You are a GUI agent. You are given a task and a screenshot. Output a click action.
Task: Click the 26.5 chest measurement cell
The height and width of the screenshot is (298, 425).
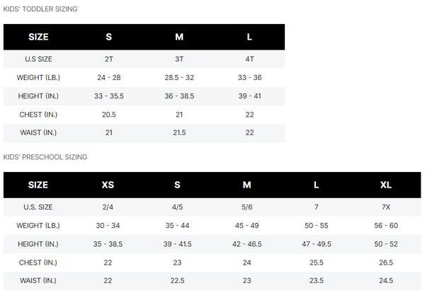click(386, 263)
